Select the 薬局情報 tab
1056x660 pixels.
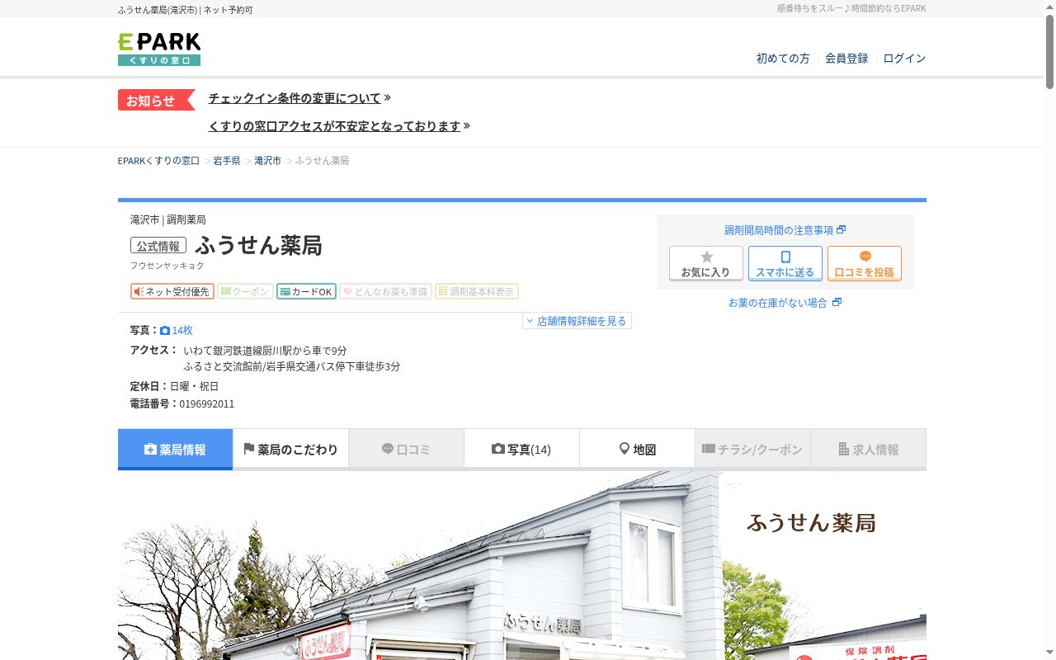(175, 449)
